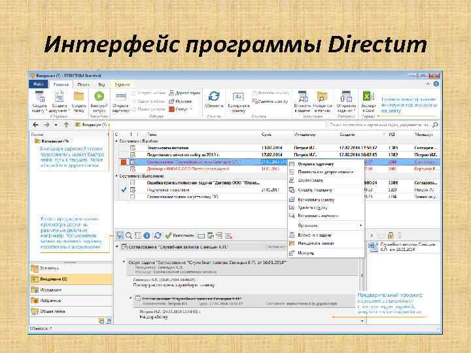Open the Файл tab
The image size is (471, 353).
[x=39, y=84]
